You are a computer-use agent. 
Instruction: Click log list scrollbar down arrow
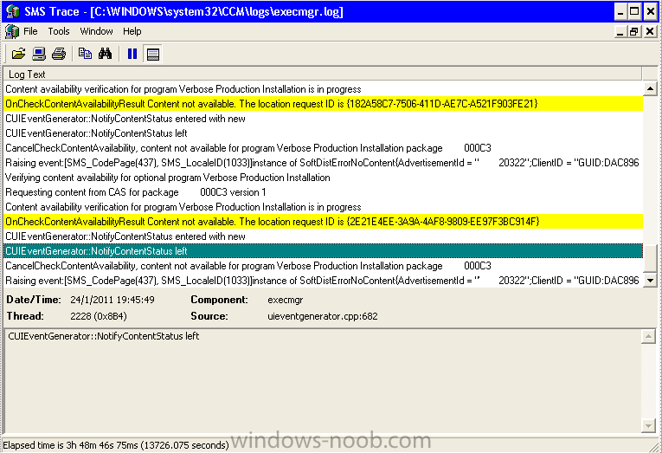coord(650,280)
